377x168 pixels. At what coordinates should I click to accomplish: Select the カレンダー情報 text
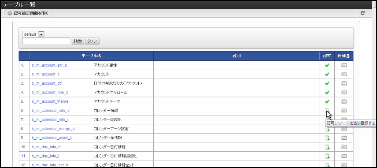[x=106, y=111]
